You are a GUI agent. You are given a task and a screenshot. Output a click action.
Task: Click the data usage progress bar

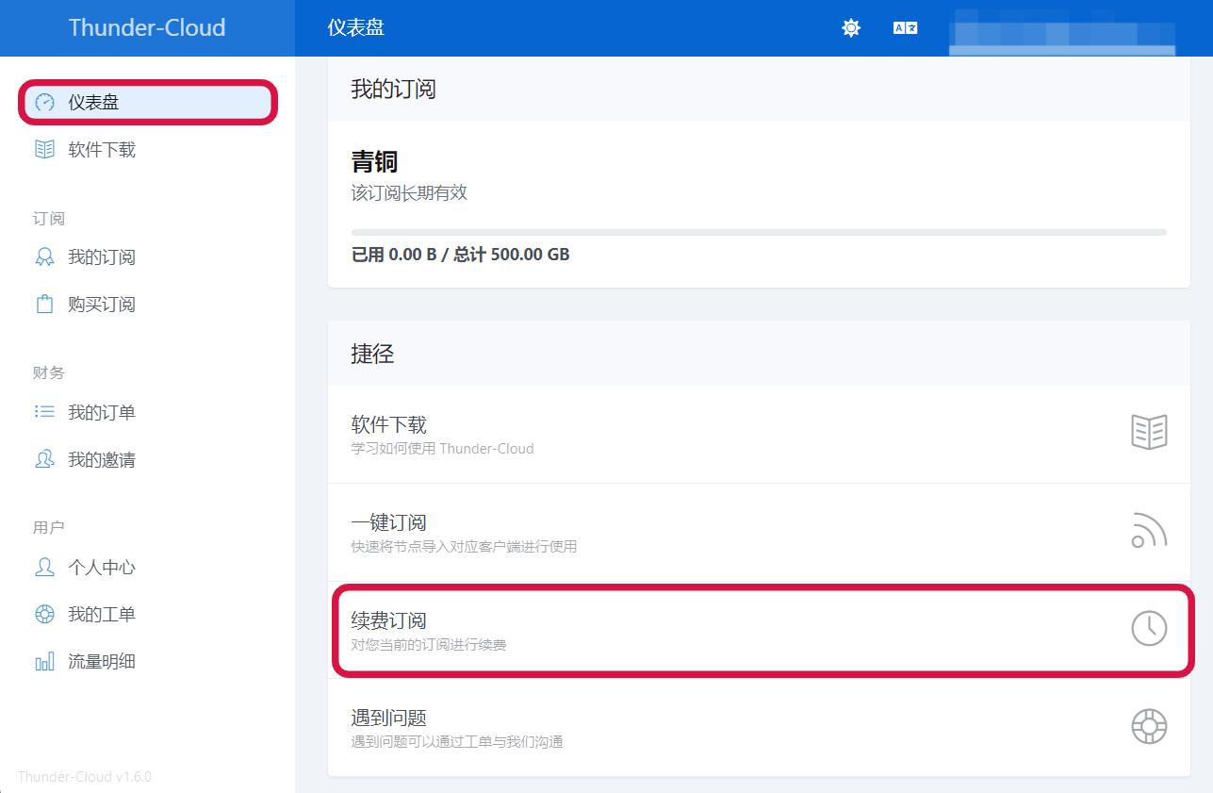[x=758, y=232]
